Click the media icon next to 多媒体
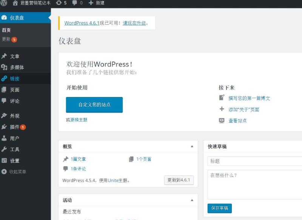This screenshot has height=220, width=302. (x=4, y=67)
